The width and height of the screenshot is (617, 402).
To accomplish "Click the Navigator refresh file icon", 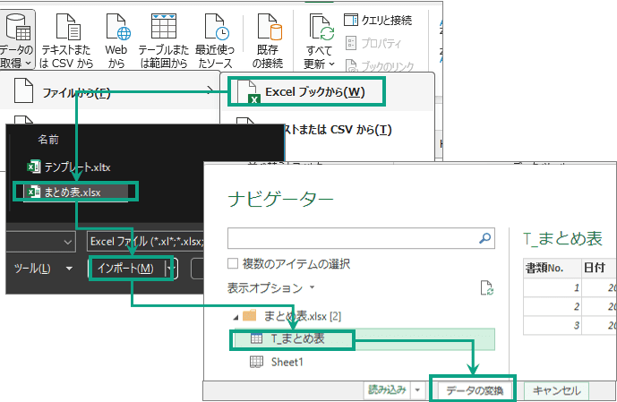I will pos(487,288).
